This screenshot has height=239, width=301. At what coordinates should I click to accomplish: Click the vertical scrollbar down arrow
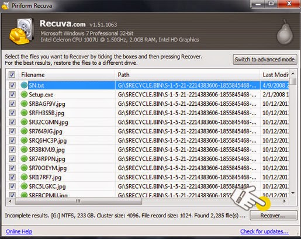point(293,193)
